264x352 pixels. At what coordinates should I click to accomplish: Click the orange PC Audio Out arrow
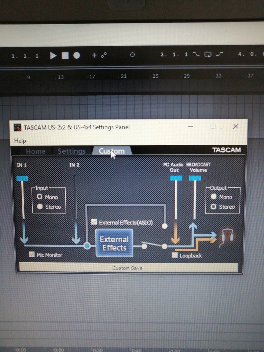[x=175, y=233]
